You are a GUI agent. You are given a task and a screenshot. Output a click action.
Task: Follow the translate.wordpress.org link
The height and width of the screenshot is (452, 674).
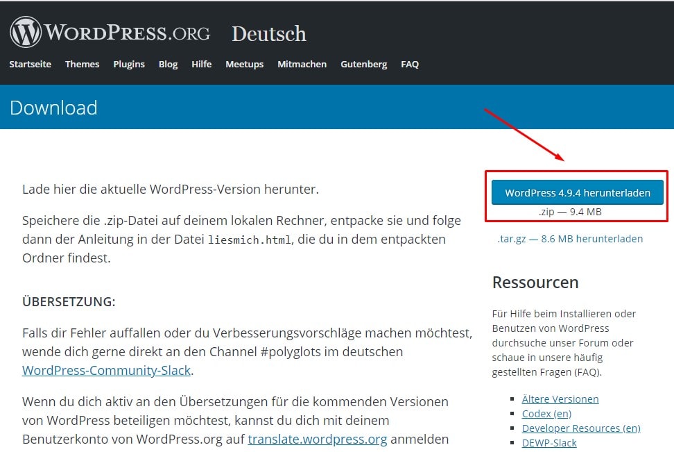[x=317, y=439]
